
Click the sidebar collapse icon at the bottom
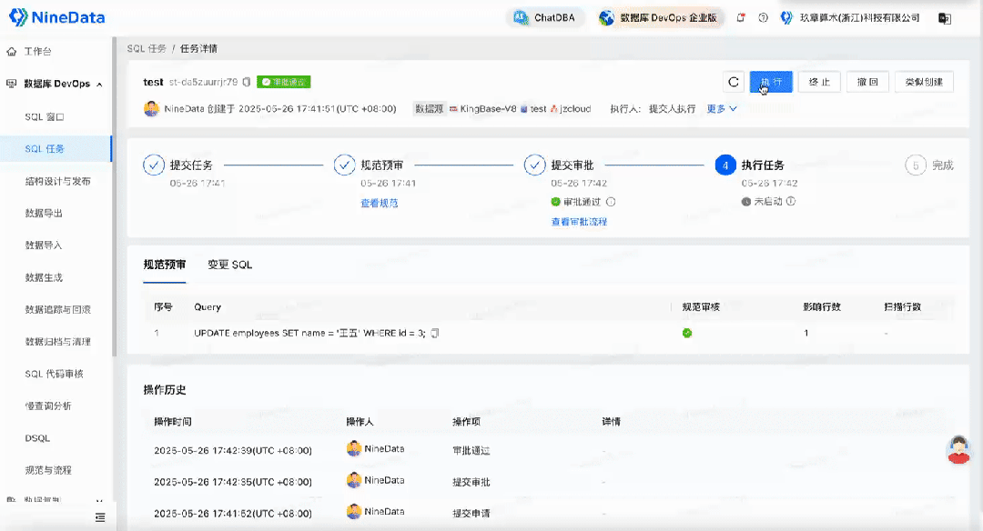100,517
